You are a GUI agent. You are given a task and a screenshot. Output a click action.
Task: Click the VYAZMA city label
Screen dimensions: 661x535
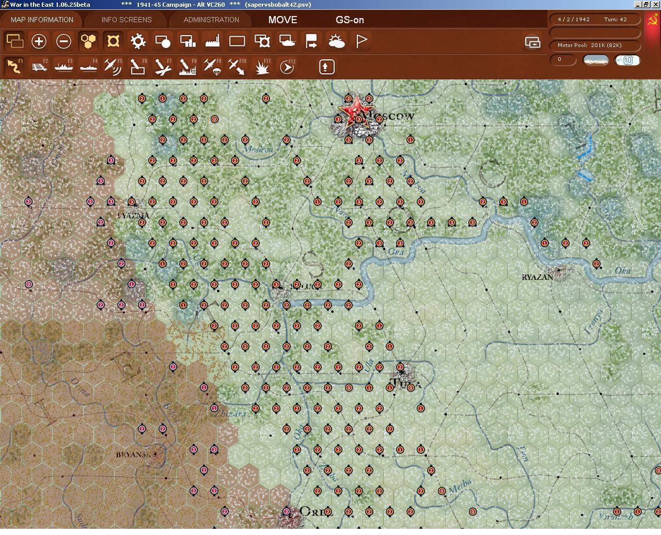click(x=133, y=215)
